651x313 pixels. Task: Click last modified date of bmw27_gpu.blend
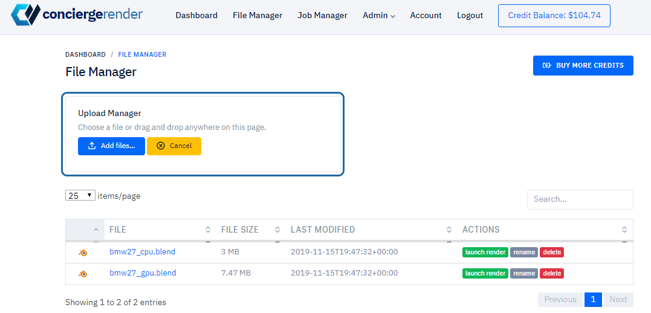[x=344, y=273]
